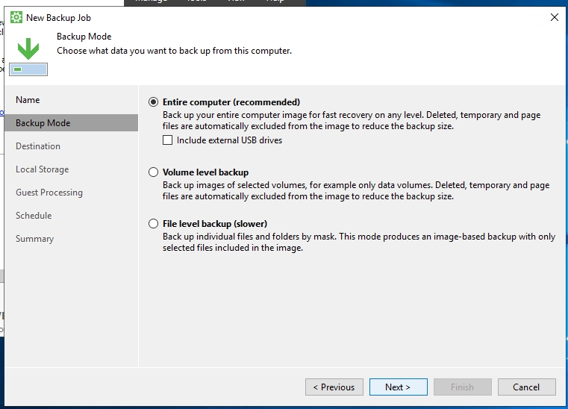568x409 pixels.
Task: Jump to the Schedule step
Action: coord(34,216)
